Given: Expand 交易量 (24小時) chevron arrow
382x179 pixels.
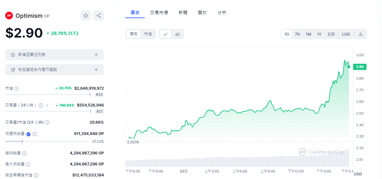Looking at the screenshot, I should (47, 106).
